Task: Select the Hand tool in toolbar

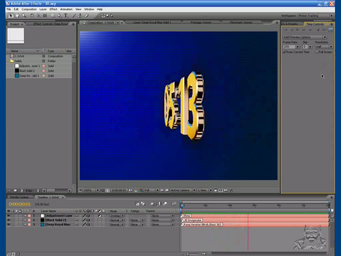Action: pyautogui.click(x=17, y=16)
